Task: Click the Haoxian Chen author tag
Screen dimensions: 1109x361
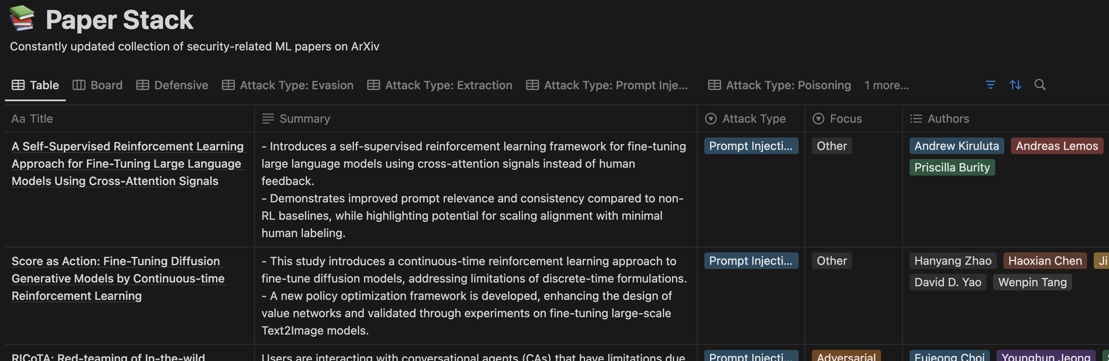Action: point(1044,261)
